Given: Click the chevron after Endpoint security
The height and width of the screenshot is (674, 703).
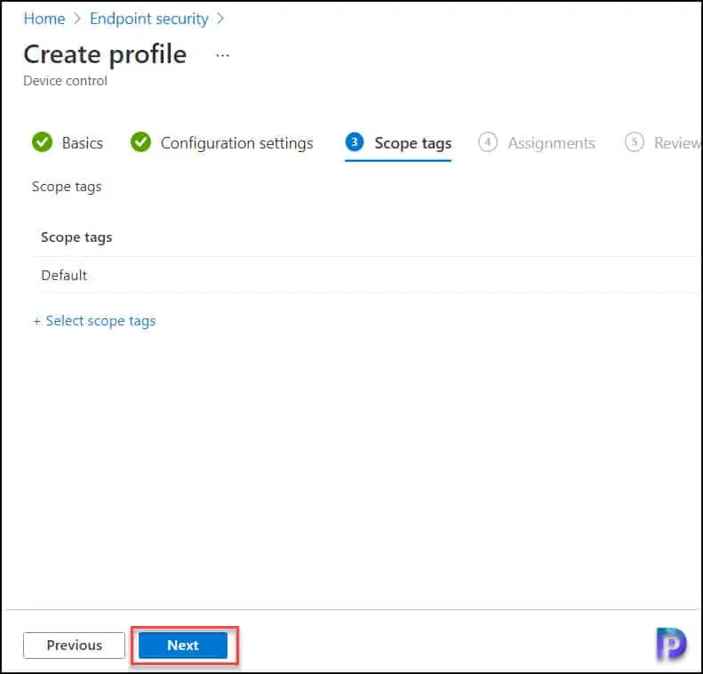Looking at the screenshot, I should (x=220, y=19).
